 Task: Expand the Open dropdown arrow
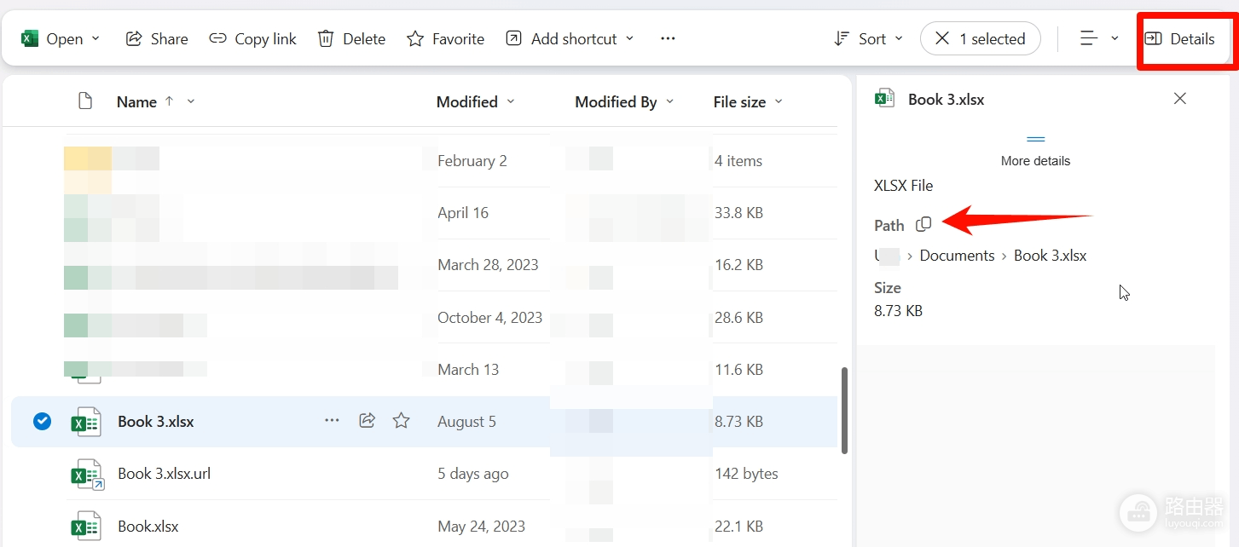coord(96,38)
